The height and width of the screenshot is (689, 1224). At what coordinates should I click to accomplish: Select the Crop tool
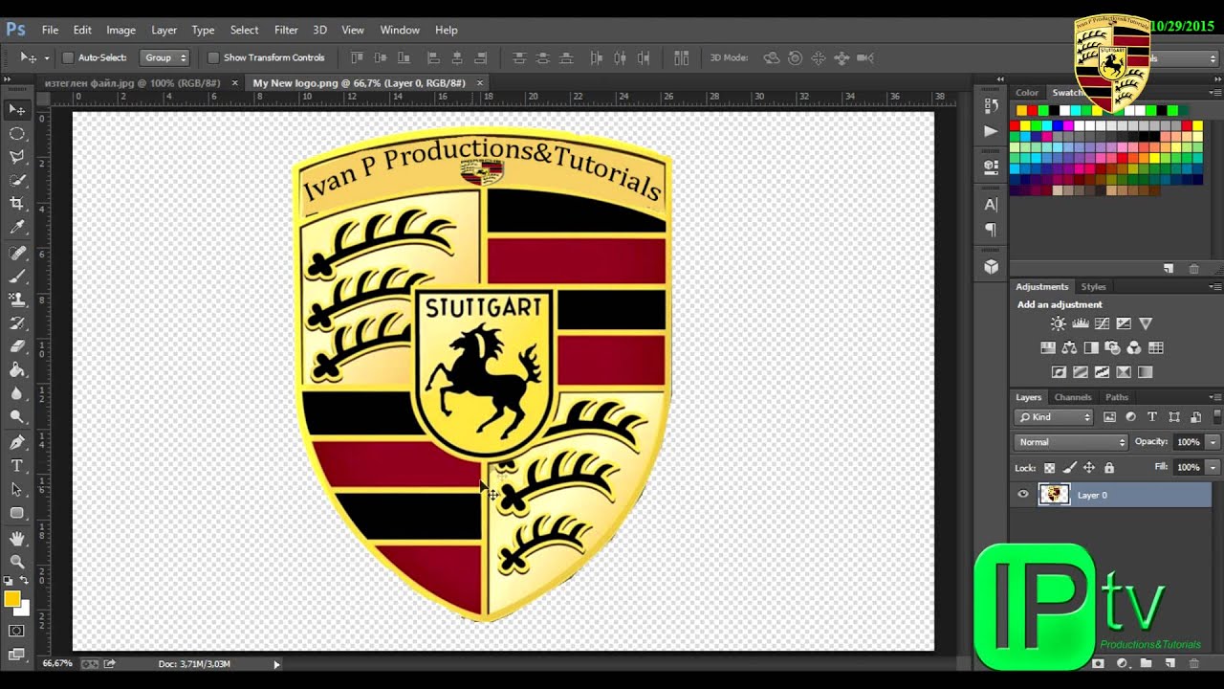tap(17, 203)
